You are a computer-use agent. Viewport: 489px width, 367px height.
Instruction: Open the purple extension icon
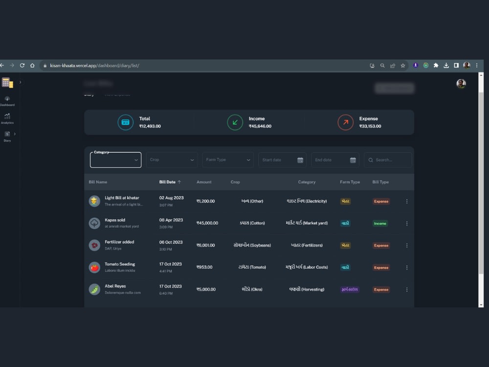click(415, 65)
